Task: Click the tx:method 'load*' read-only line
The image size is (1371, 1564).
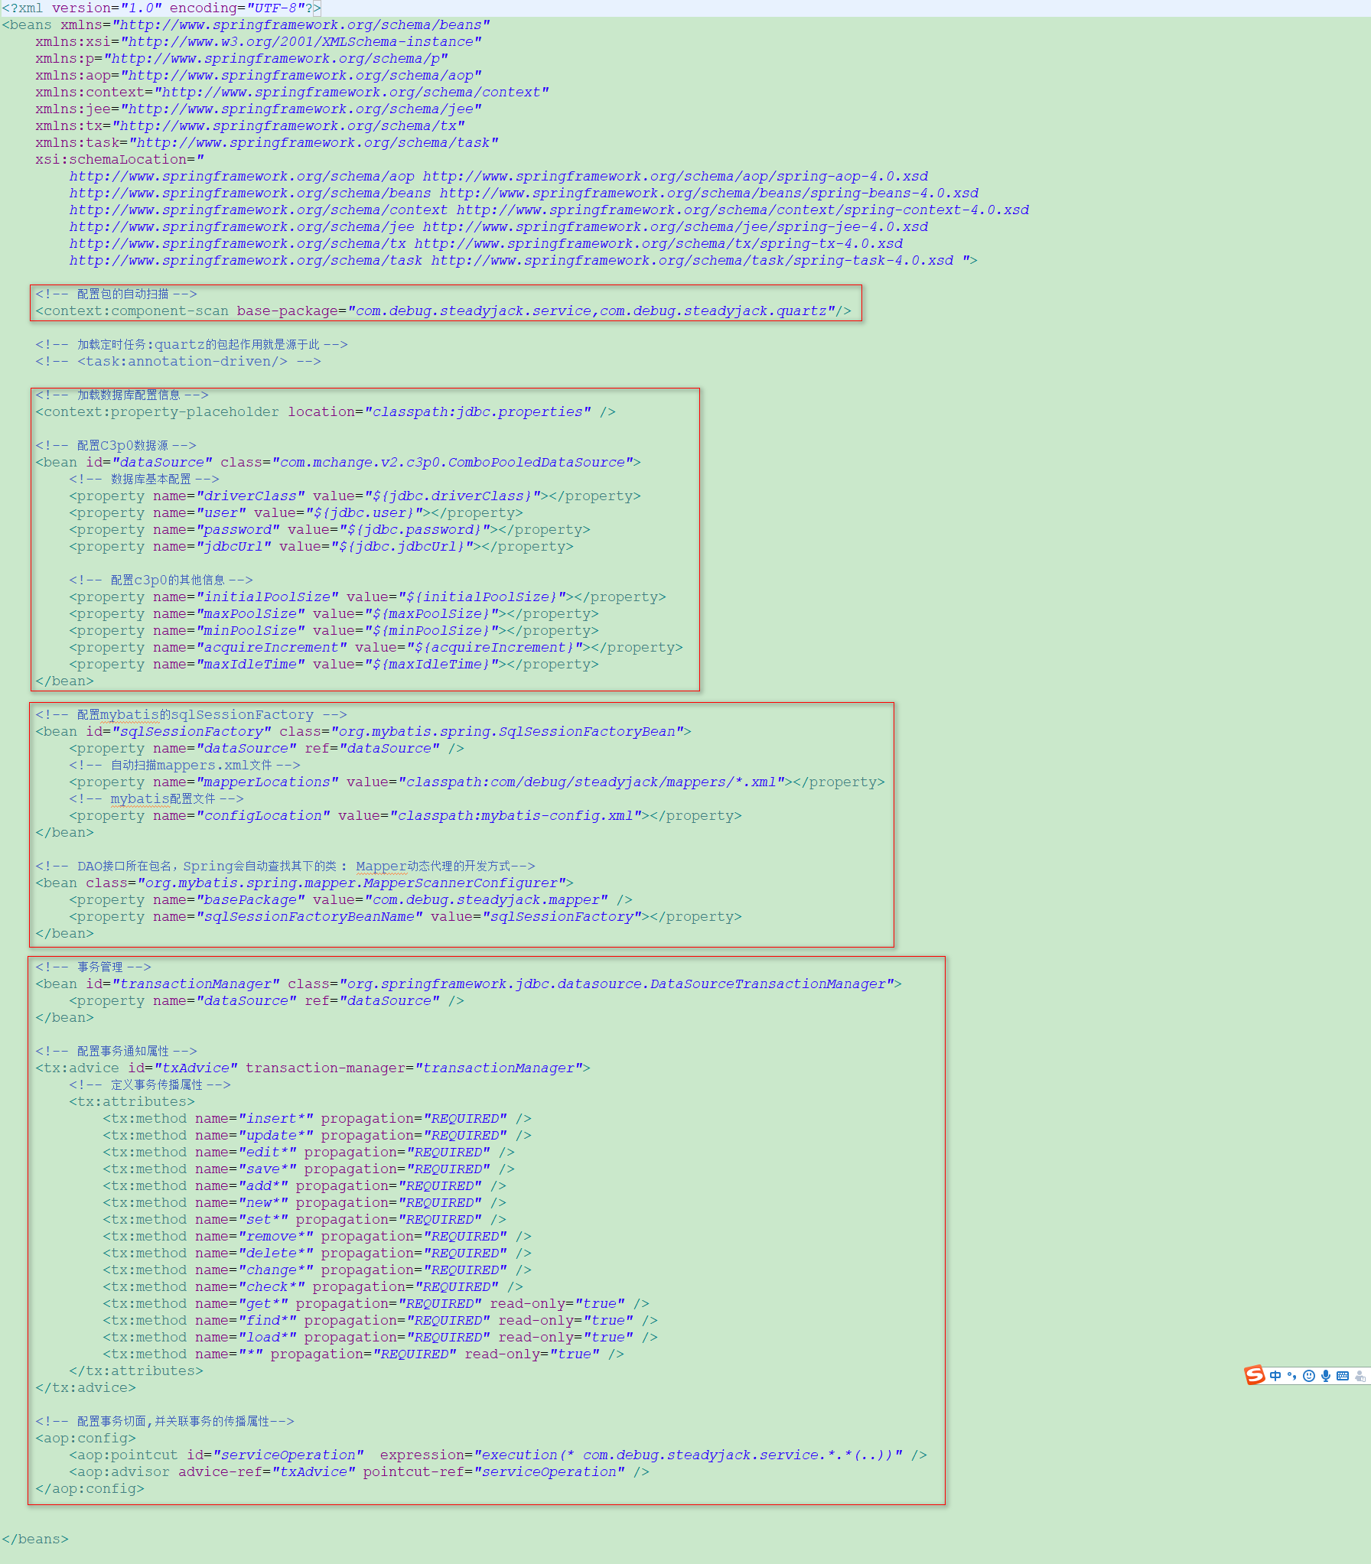Action: point(380,1338)
